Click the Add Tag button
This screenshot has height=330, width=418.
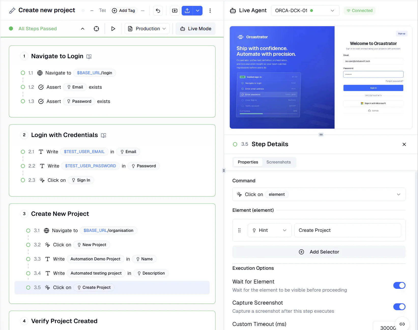coord(124,11)
